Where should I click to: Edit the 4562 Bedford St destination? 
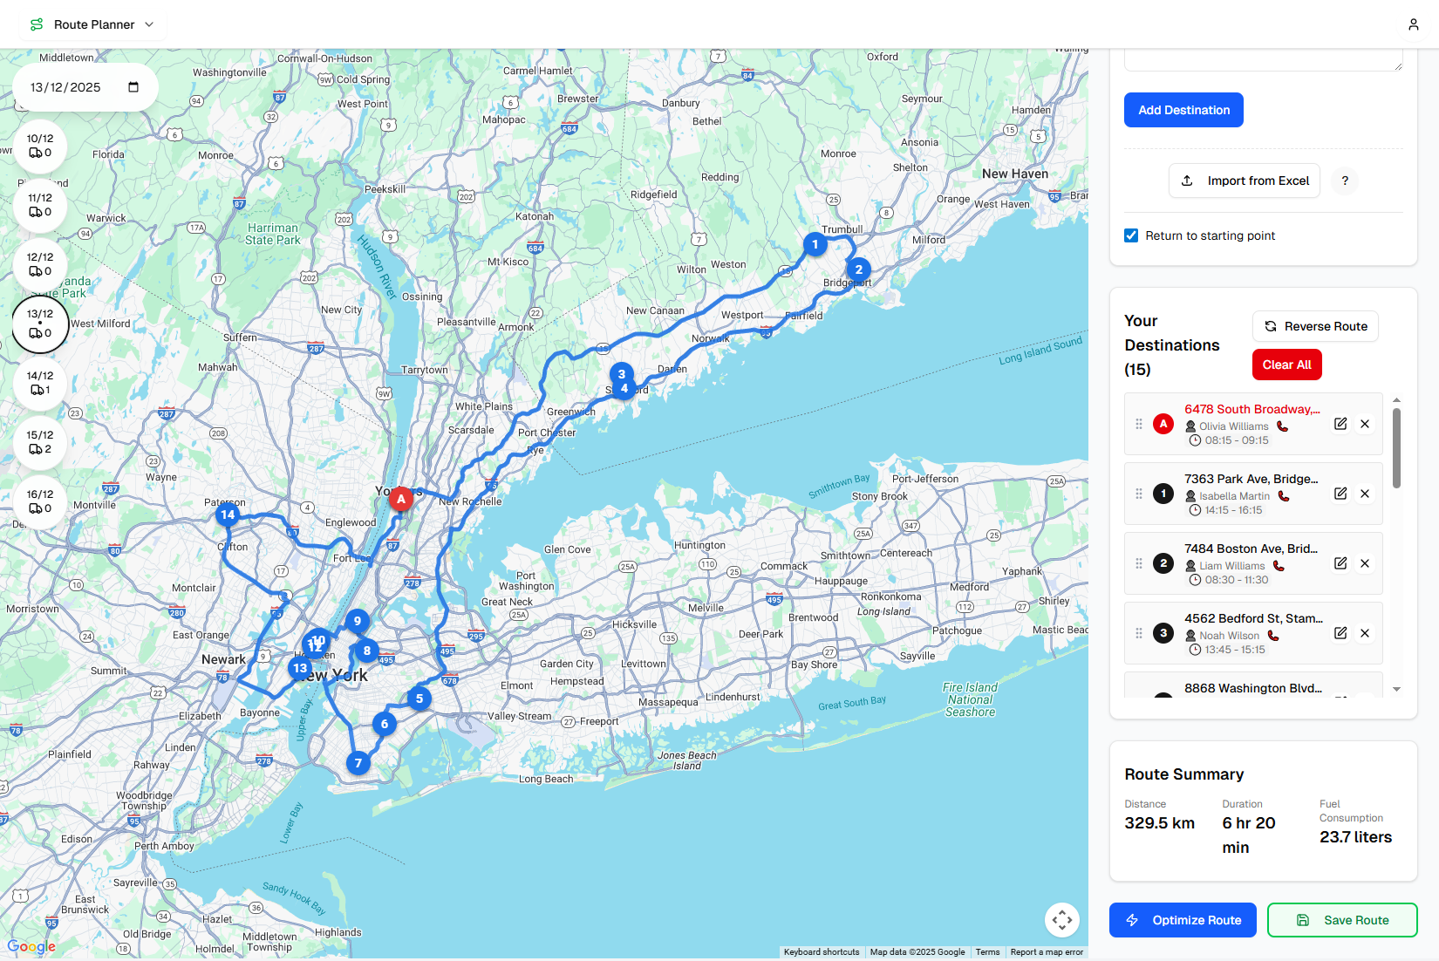tap(1340, 633)
